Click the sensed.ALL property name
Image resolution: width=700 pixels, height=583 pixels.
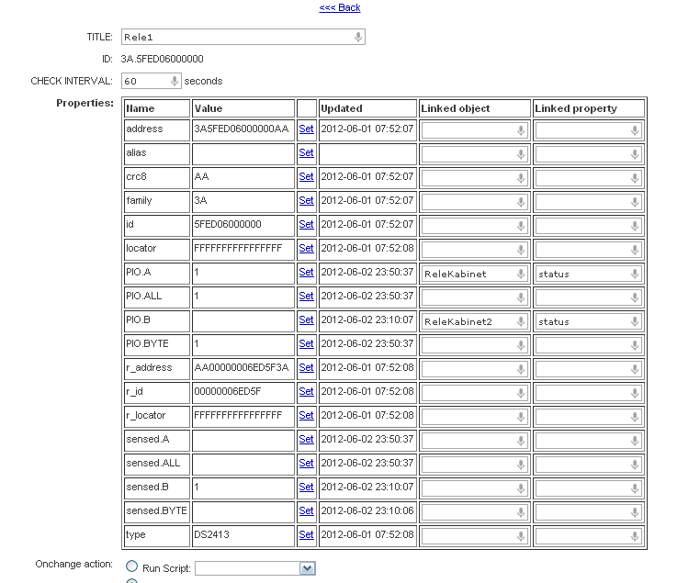153,463
